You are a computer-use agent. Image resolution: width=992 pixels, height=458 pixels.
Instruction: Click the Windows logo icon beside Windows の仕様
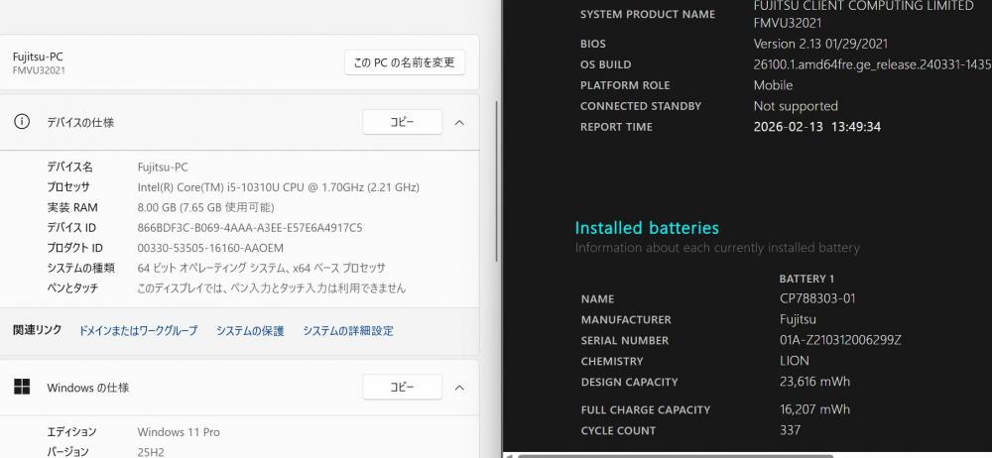coord(21,387)
